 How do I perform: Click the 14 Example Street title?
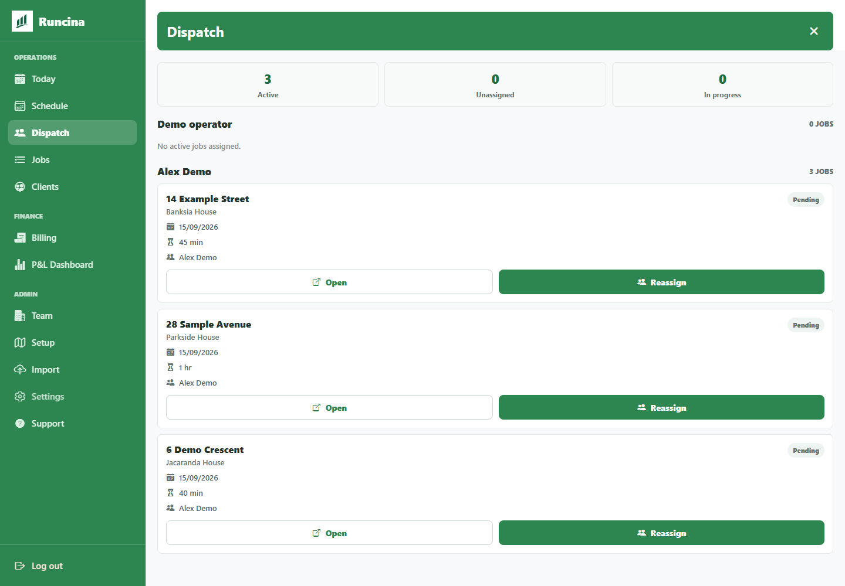point(207,199)
